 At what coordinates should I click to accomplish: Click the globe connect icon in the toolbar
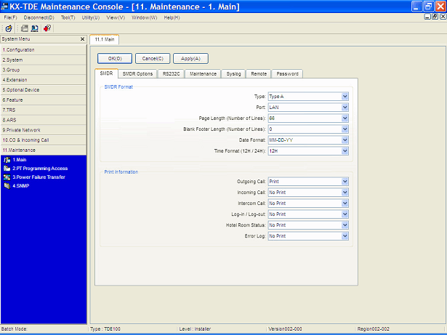pyautogui.click(x=7, y=28)
